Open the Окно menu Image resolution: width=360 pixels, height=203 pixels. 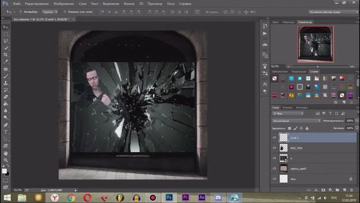171,4
